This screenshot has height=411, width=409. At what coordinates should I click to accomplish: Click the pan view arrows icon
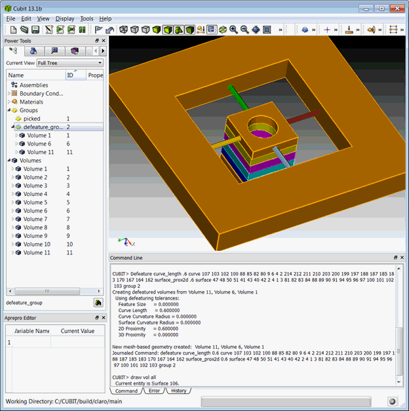(x=256, y=30)
